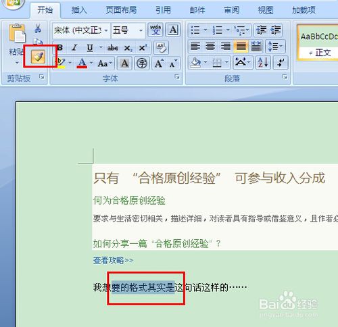
Task: Click the Grow Font icon
Action: pyautogui.click(x=159, y=64)
